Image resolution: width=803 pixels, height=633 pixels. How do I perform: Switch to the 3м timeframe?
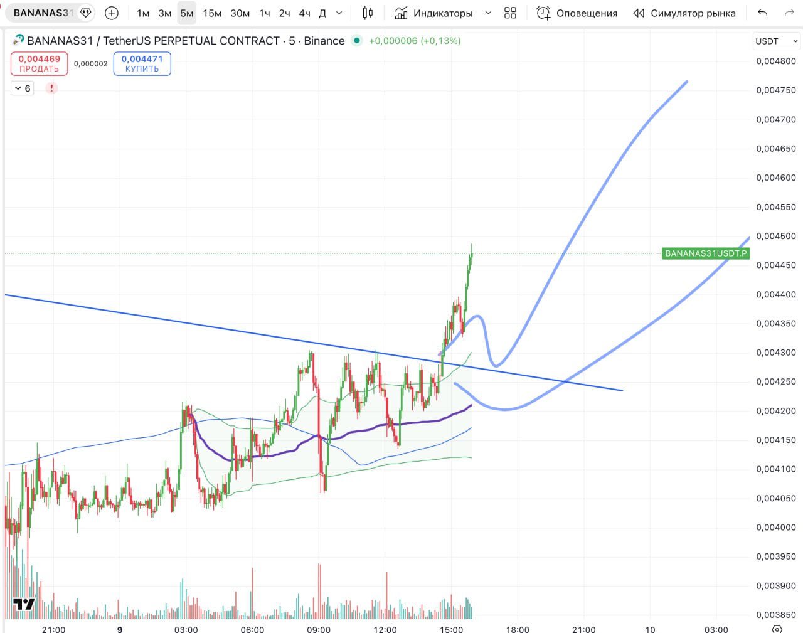point(165,13)
